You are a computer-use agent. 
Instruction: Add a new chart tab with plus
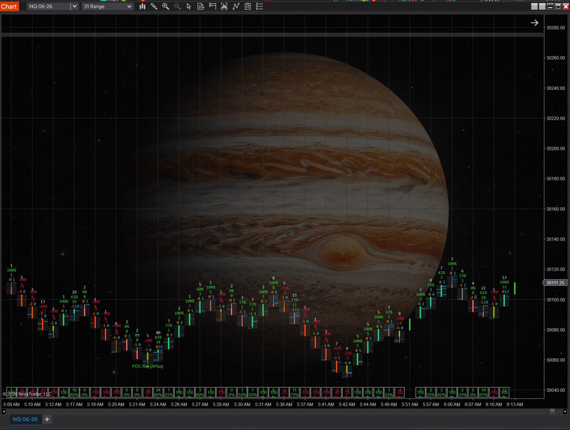click(x=47, y=419)
